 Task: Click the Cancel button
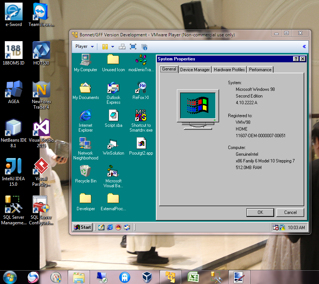290,212
